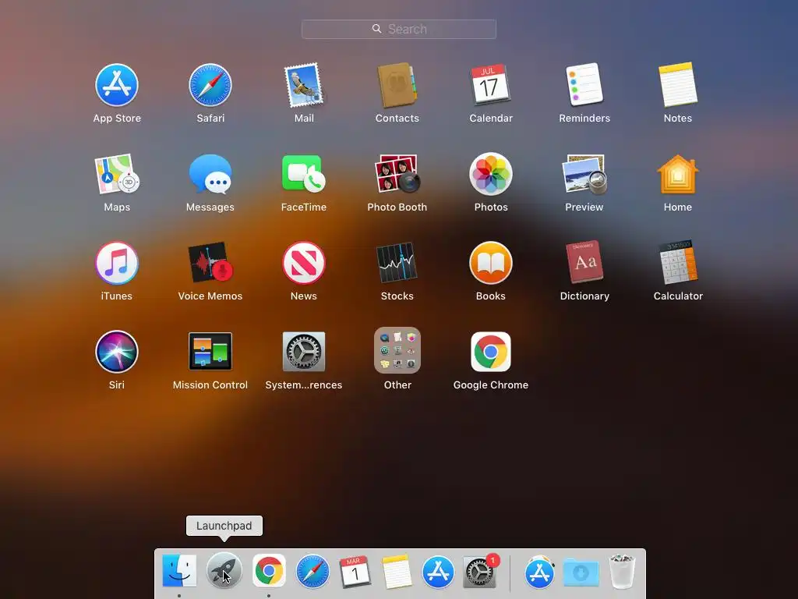Open Safari from the Dock

click(312, 571)
